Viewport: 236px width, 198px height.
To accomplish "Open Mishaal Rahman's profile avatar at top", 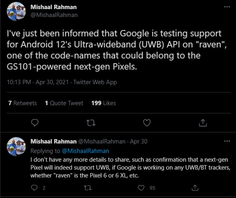I will pos(16,11).
